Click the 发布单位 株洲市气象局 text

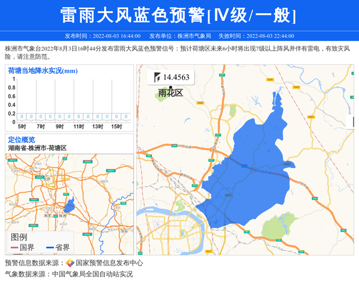180,36
